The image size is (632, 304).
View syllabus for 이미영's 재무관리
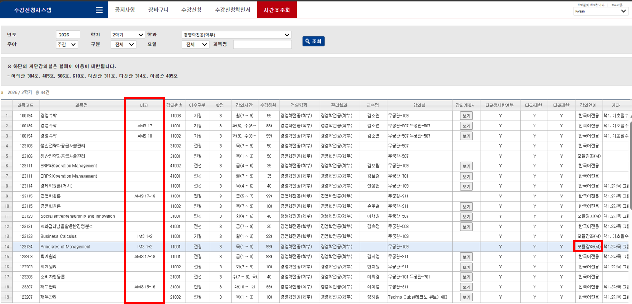(x=466, y=287)
